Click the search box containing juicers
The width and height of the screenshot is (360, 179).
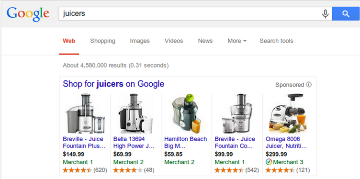pos(190,14)
